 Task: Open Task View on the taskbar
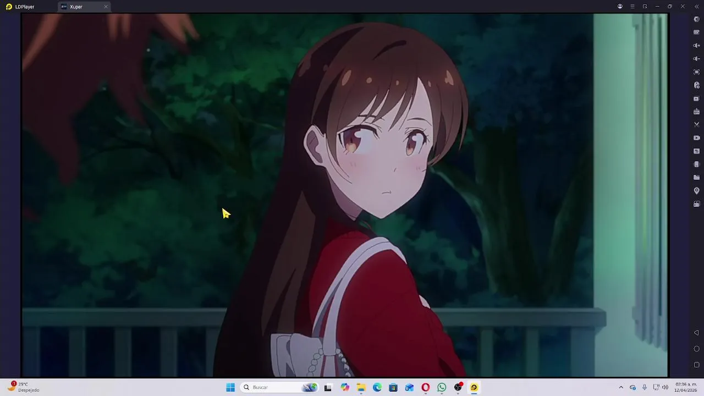(328, 387)
